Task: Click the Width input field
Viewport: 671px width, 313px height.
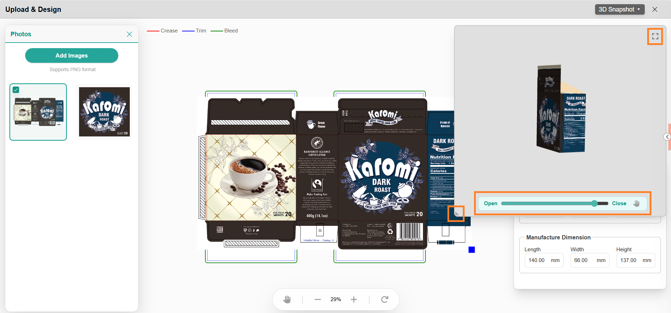Action: click(x=590, y=260)
